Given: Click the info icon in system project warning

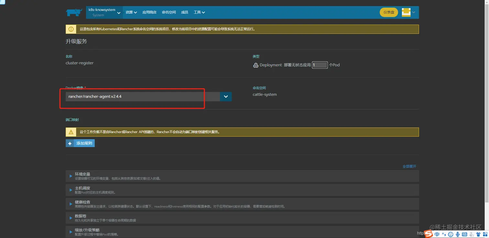Looking at the screenshot, I should point(71,29).
